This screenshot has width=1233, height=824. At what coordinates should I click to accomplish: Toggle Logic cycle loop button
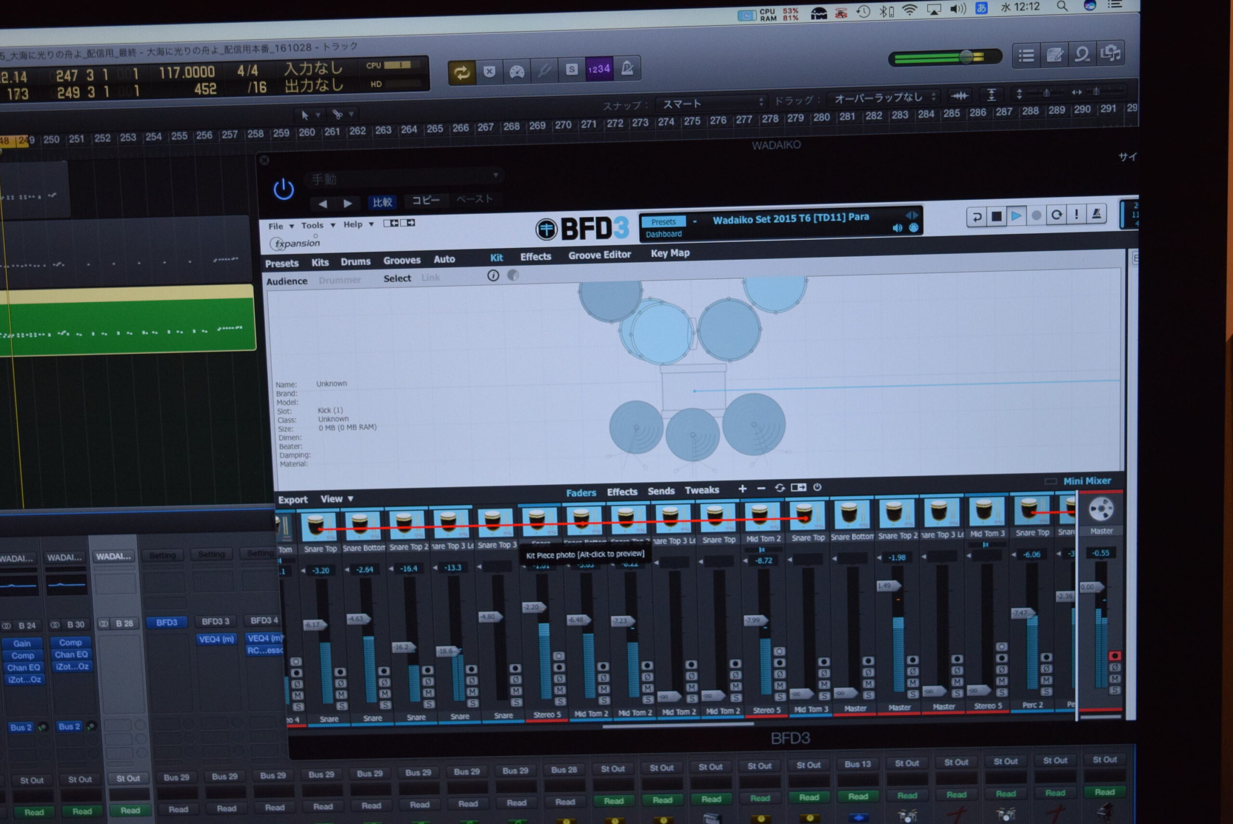[x=461, y=73]
